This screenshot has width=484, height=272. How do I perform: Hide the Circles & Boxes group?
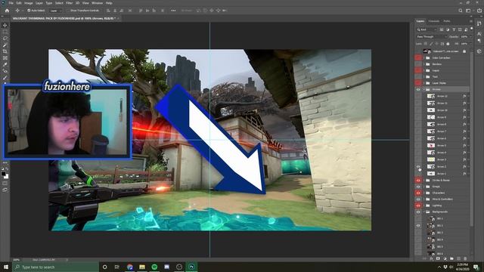[418, 180]
